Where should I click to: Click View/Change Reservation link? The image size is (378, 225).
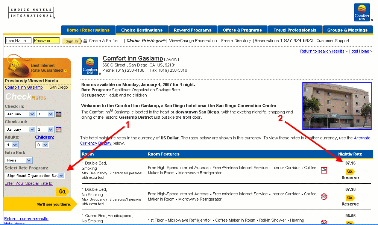(193, 41)
